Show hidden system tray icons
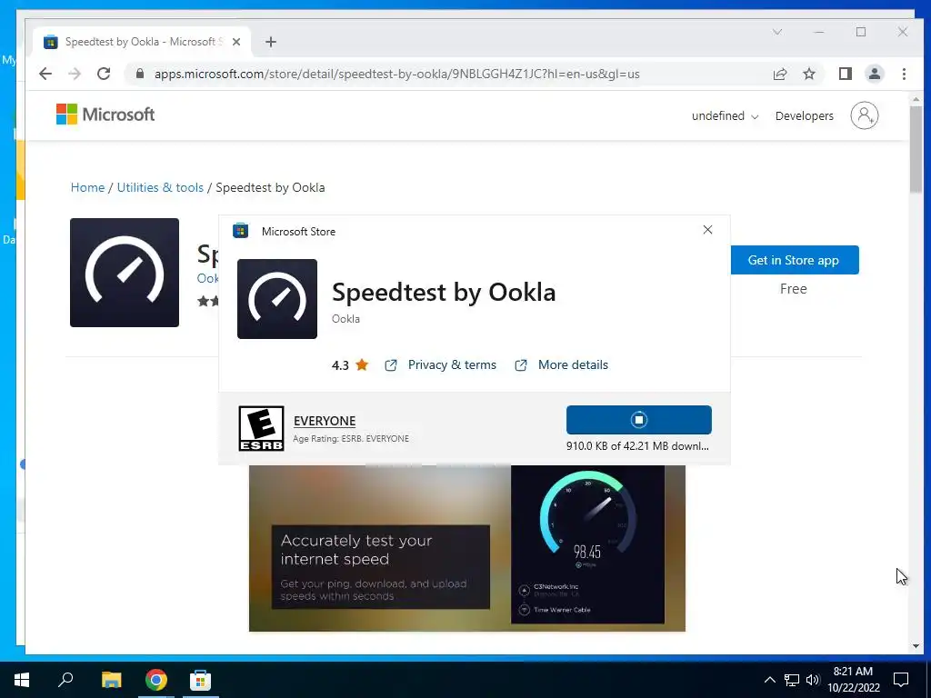 tap(769, 680)
